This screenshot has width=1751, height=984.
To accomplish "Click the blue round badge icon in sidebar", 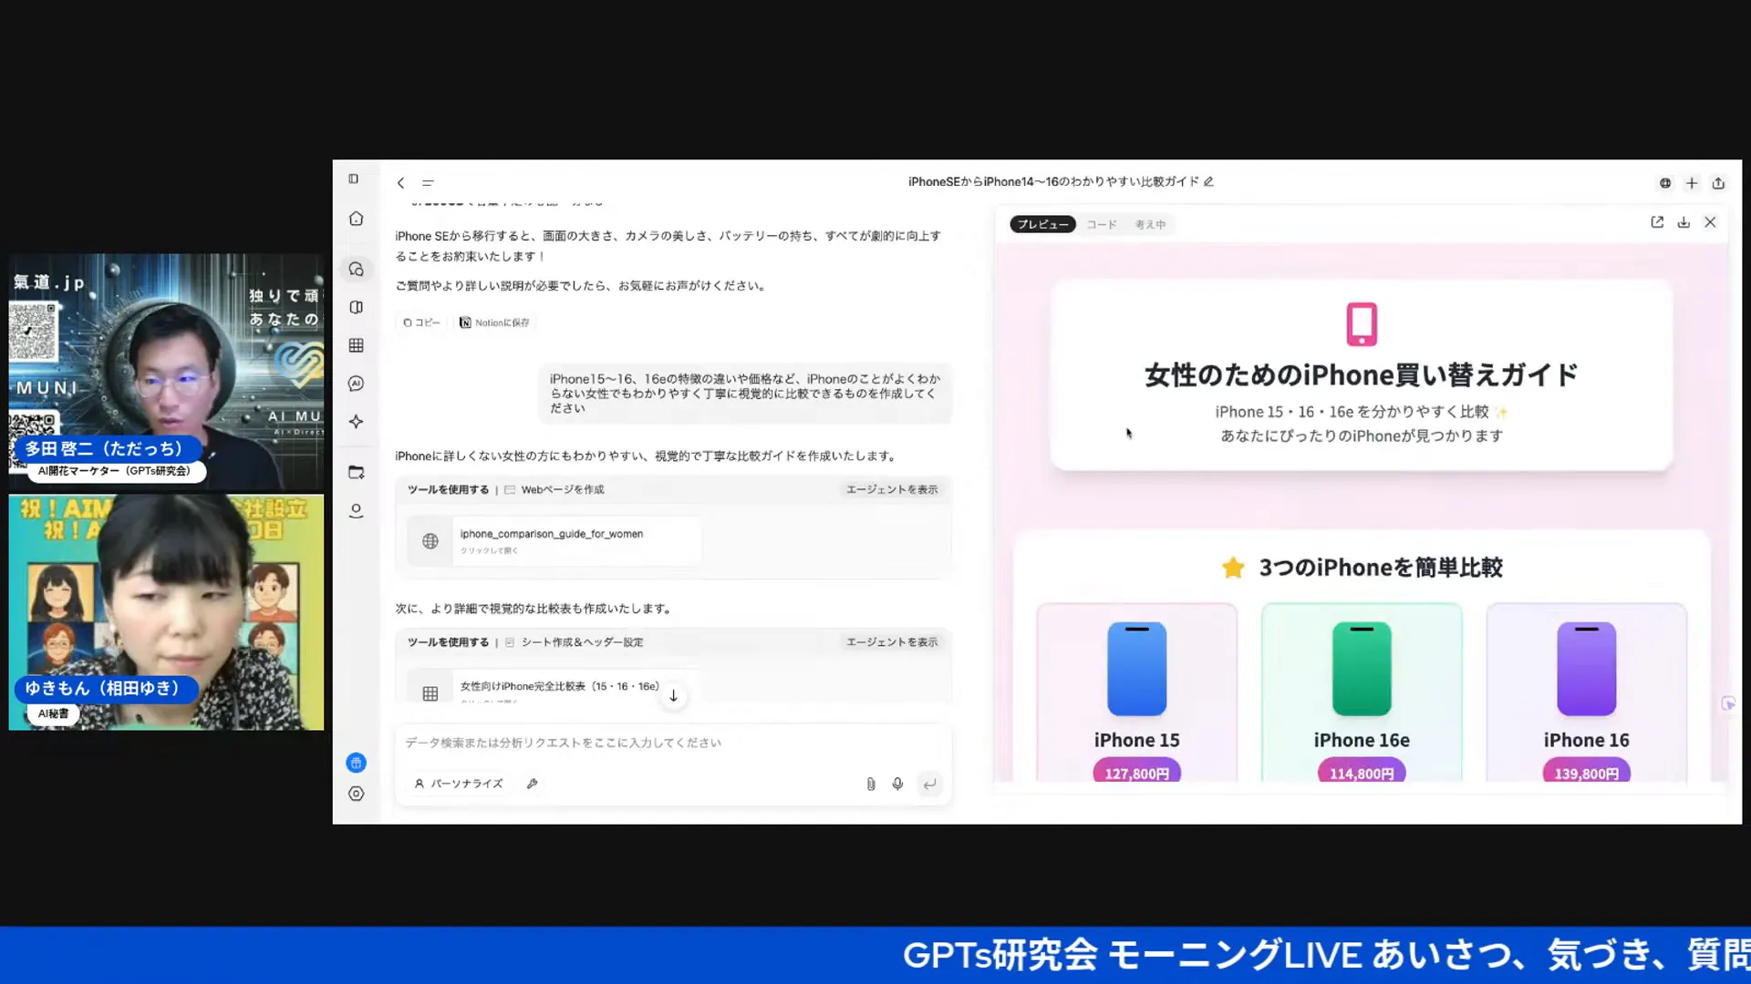I will click(357, 763).
